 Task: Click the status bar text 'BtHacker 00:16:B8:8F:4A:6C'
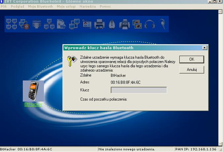coord(26,149)
